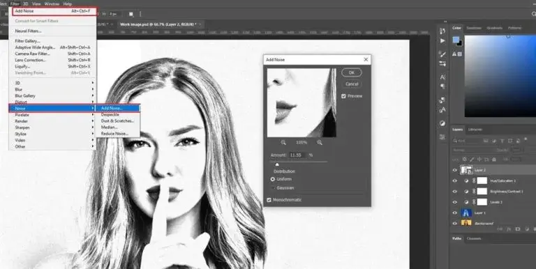Expand the Stylize submenu
536x269 pixels.
[52, 134]
